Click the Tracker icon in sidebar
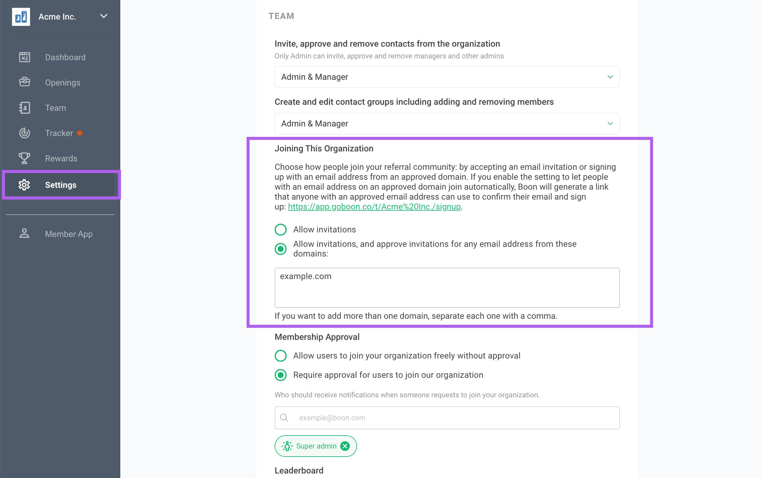Viewport: 761px width, 478px height. click(x=24, y=133)
